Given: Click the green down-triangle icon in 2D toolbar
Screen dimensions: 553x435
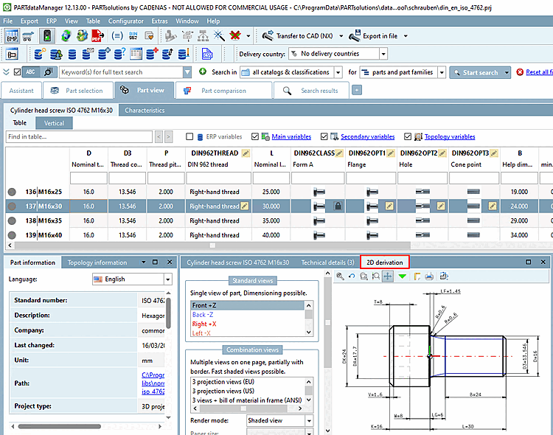Looking at the screenshot, I should coord(402,276).
